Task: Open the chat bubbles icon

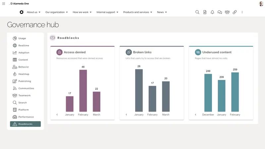Action: click(x=220, y=12)
